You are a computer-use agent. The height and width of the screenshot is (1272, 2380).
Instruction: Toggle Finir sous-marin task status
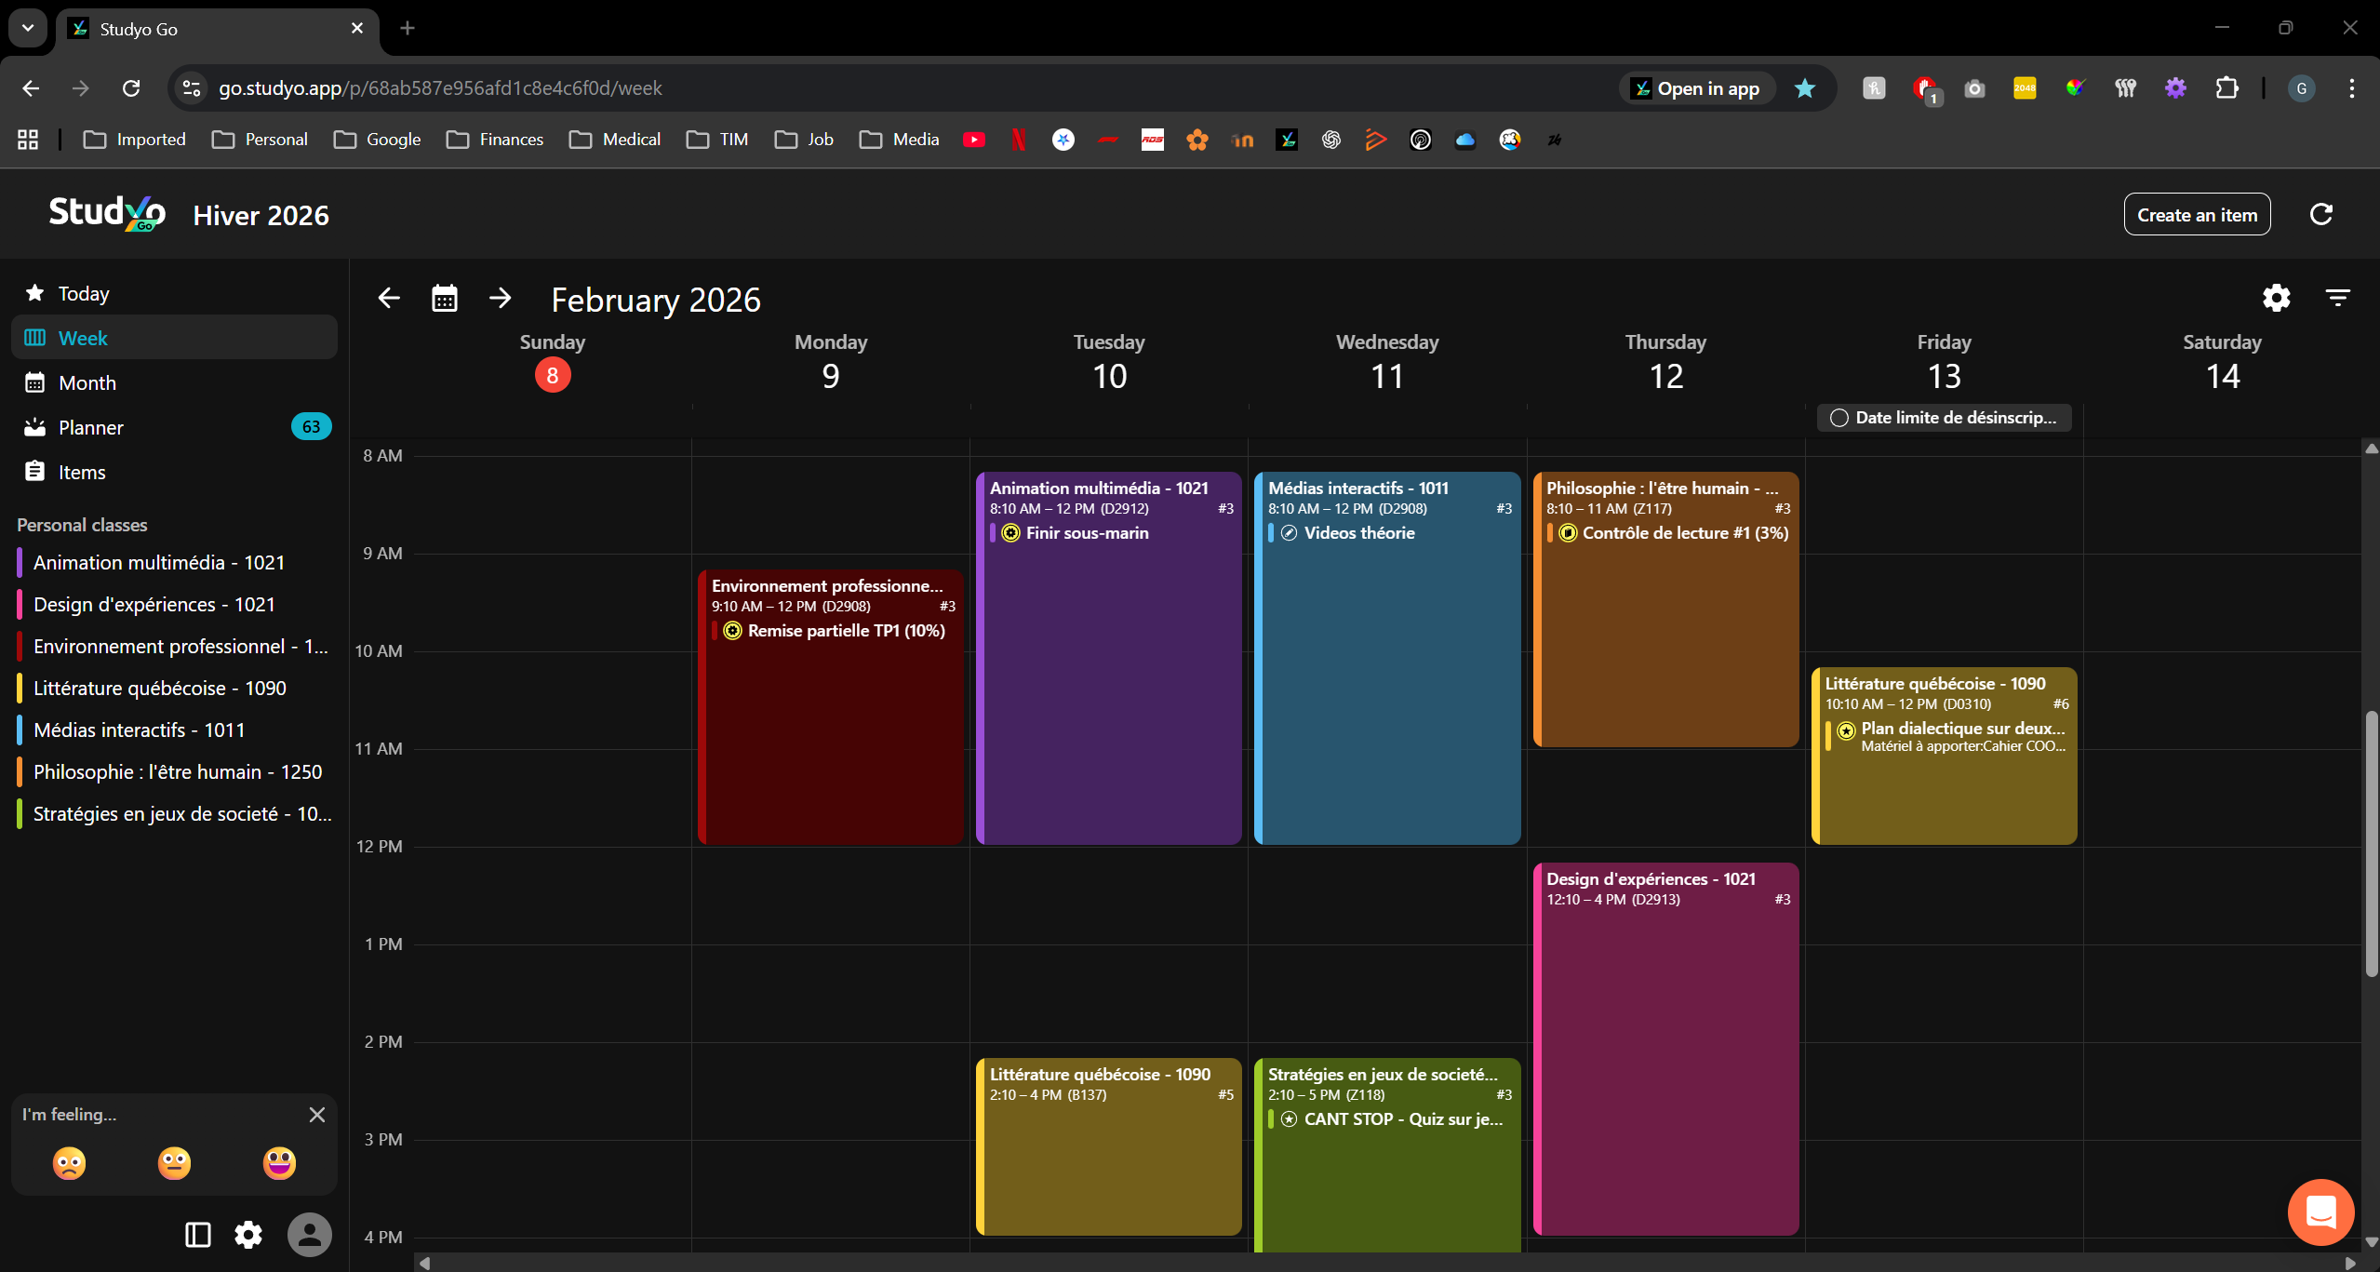point(1010,533)
